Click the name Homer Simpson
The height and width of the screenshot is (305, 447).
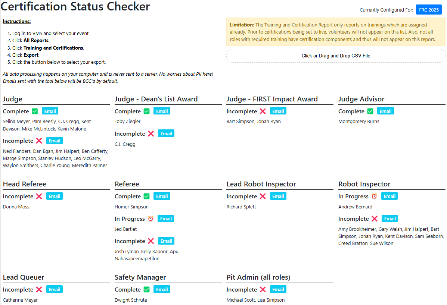coord(131,207)
